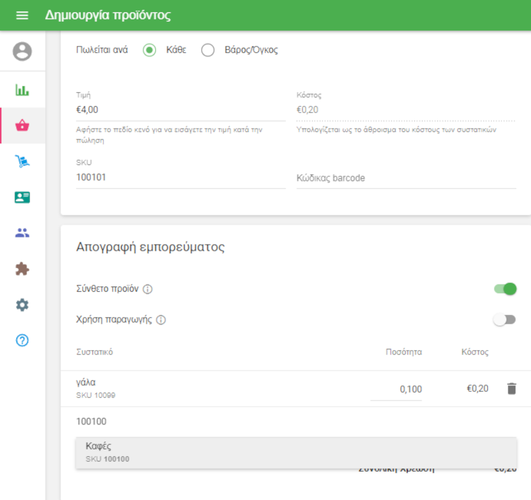
Task: Edit the γάλα quantity field 0,100
Action: [396, 389]
